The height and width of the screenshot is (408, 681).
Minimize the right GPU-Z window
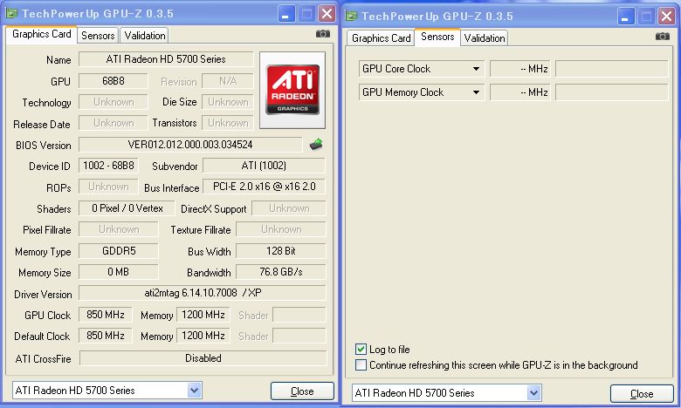(625, 17)
